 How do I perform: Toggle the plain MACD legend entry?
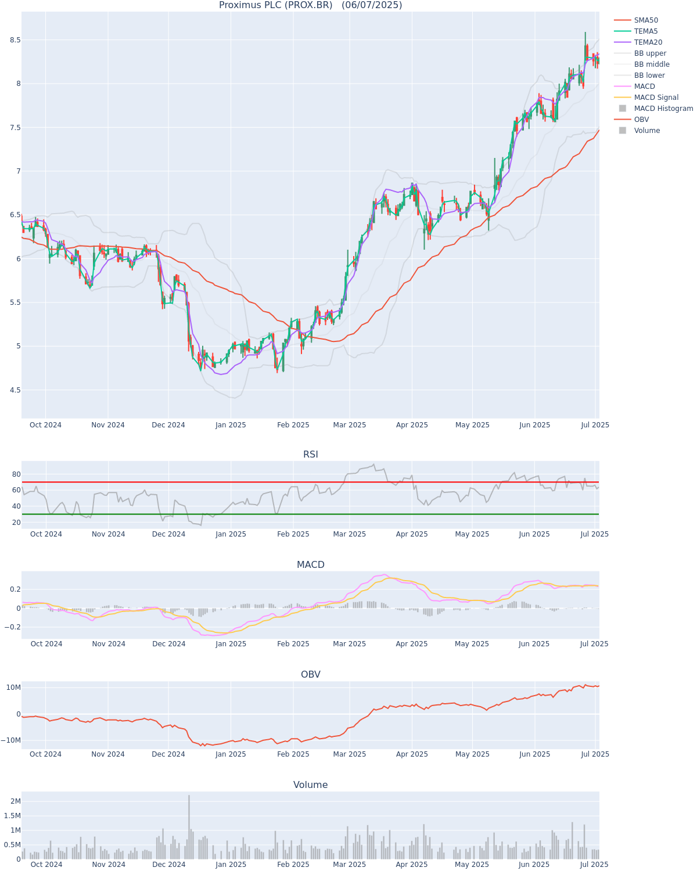coord(645,87)
